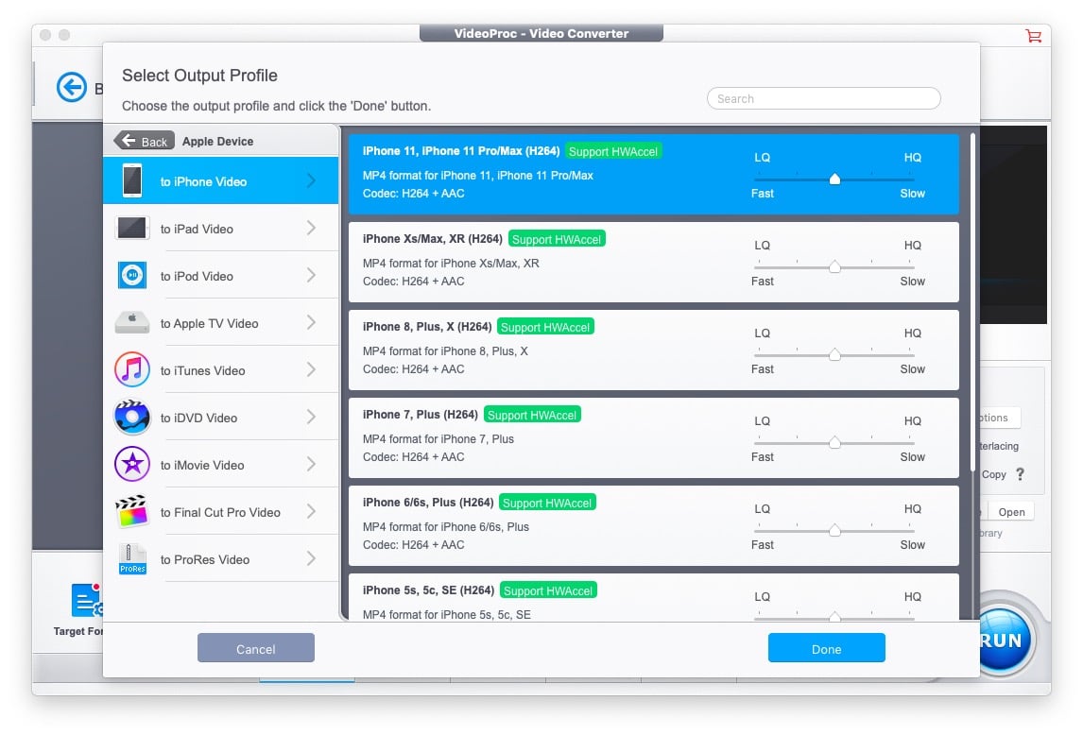The height and width of the screenshot is (735, 1083).
Task: Expand the to Final Cut Pro Video chevron
Action: click(312, 512)
